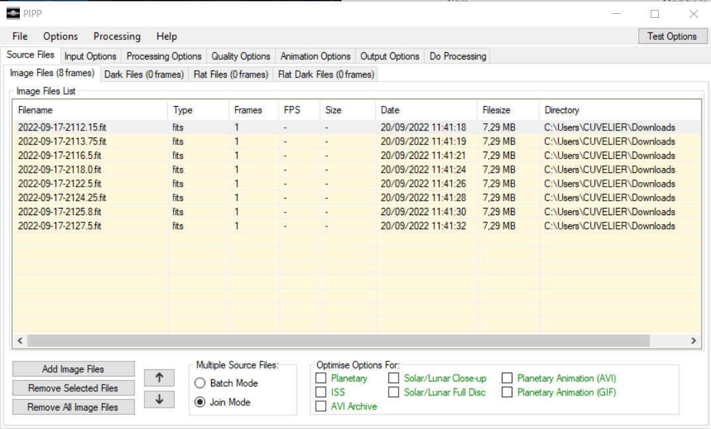Select Batch Mode radio button

pyautogui.click(x=200, y=383)
